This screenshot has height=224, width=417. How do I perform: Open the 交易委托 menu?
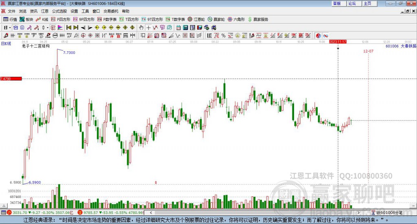click(111, 11)
